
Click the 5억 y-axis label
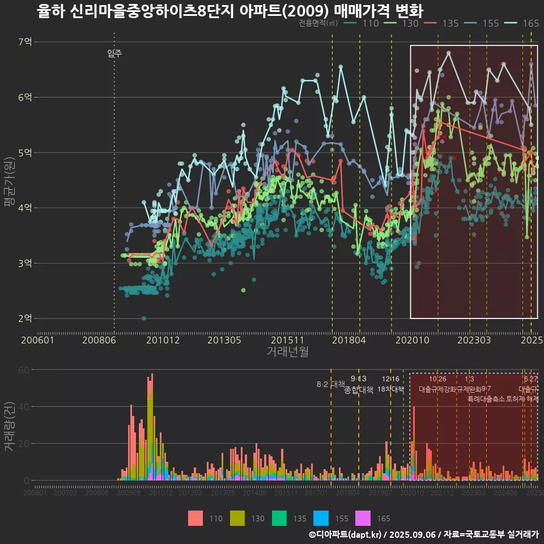[25, 152]
